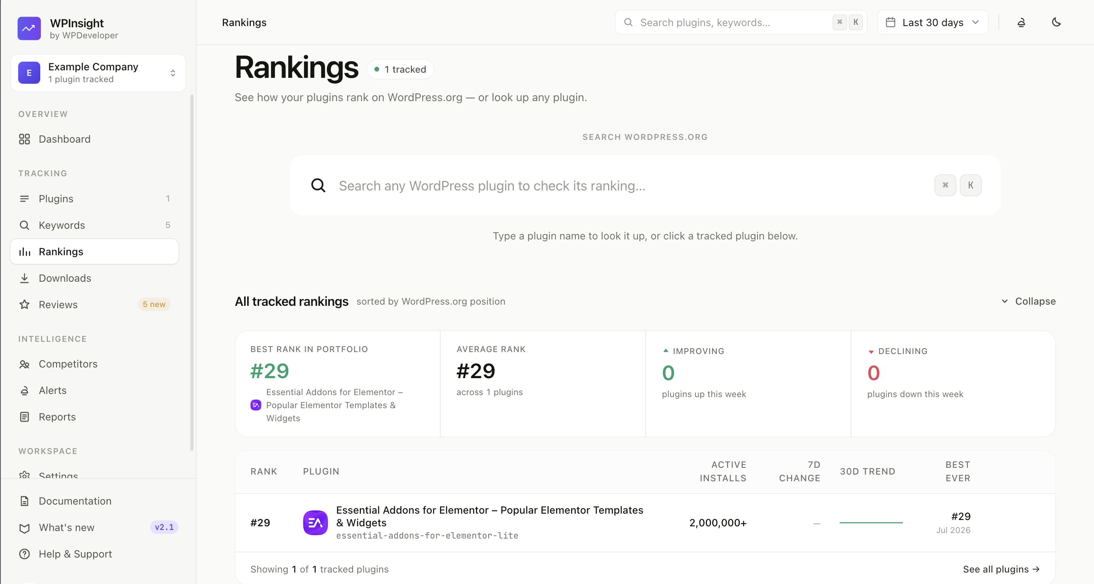Click the Reviews star icon
The height and width of the screenshot is (584, 1094).
pyautogui.click(x=24, y=304)
